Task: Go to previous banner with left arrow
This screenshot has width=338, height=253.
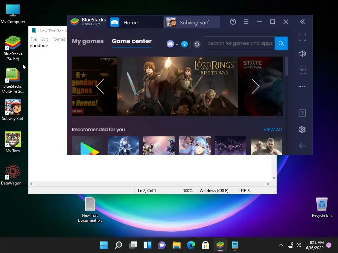Action: point(100,86)
